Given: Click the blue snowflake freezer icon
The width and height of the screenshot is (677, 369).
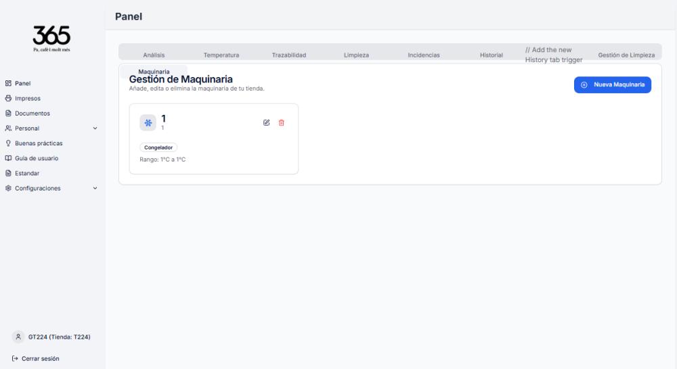Looking at the screenshot, I should [x=147, y=122].
